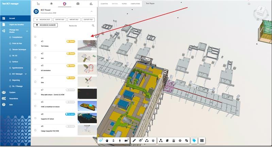Open the camera snapshot panel tab
272x147 pixels.
pyautogui.click(x=78, y=4)
